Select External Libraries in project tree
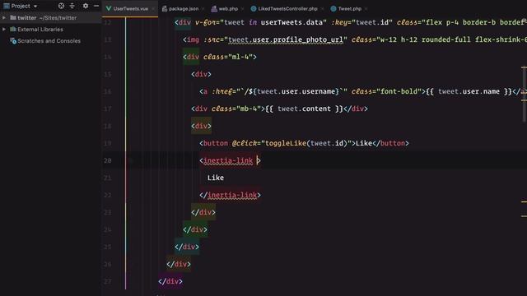The width and height of the screenshot is (527, 296). [x=40, y=30]
